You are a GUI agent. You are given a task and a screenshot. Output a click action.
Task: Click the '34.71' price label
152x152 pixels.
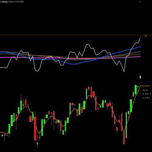coord(145,90)
